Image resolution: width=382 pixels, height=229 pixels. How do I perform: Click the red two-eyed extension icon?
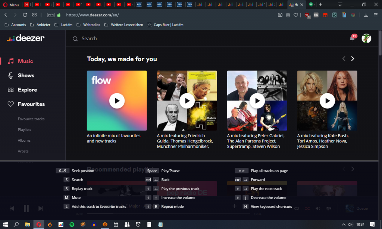(325, 15)
